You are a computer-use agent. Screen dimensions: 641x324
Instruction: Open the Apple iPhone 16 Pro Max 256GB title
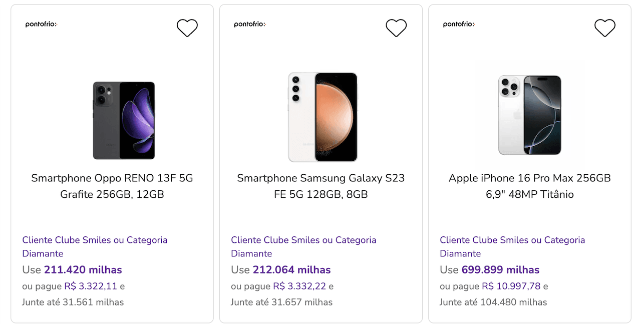[530, 186]
